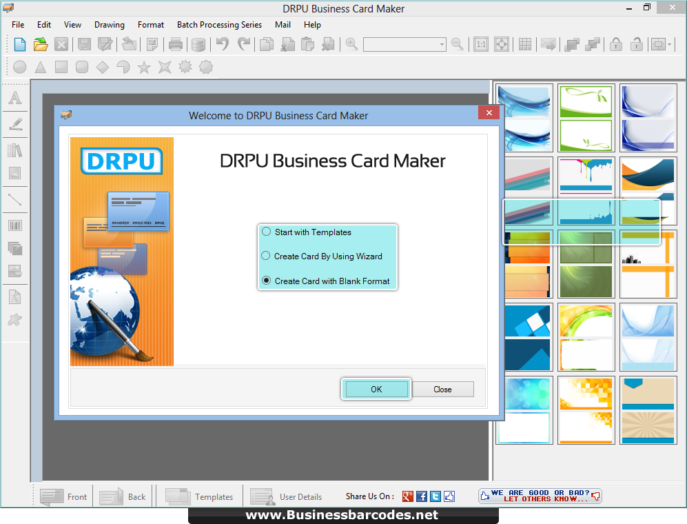Open the Format menu
The image size is (687, 524).
151,25
